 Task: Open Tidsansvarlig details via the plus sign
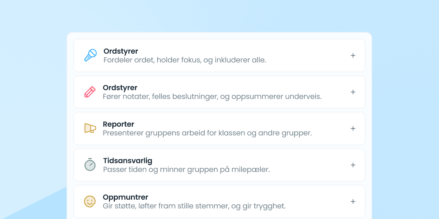(353, 165)
